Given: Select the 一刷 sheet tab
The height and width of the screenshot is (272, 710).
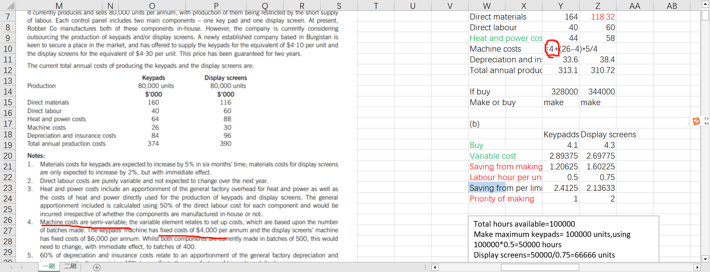Looking at the screenshot, I should (x=49, y=266).
